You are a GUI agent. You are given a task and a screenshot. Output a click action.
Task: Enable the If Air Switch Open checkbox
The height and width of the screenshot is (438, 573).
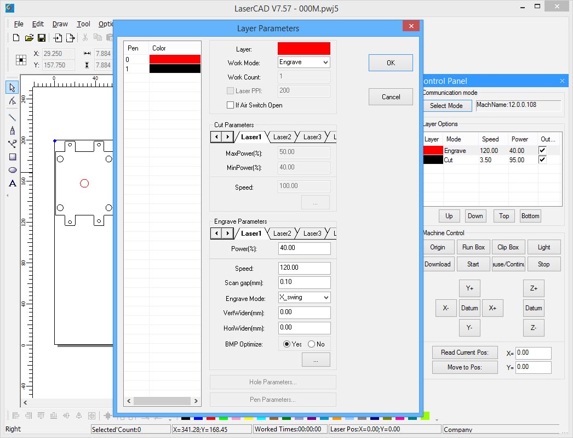tap(230, 105)
